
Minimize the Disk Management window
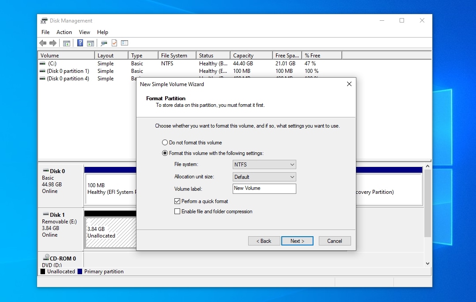pos(382,20)
